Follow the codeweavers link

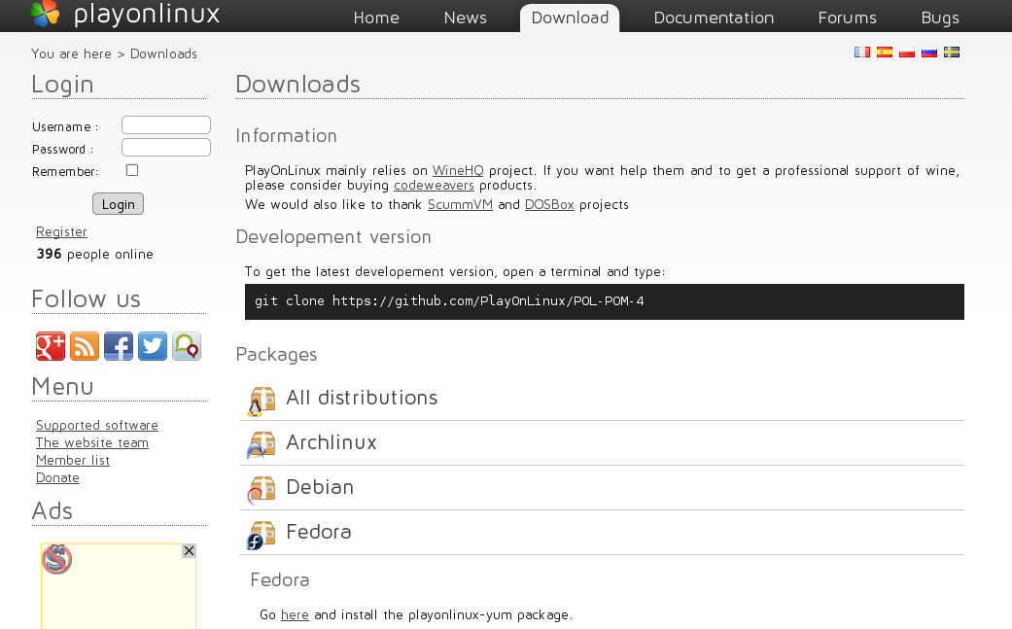(434, 185)
